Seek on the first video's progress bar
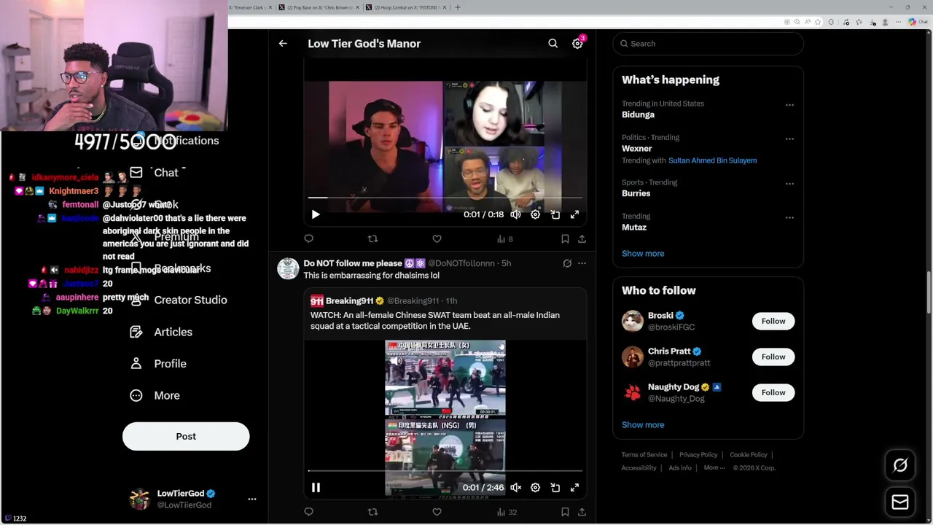933x525 pixels. [x=445, y=198]
